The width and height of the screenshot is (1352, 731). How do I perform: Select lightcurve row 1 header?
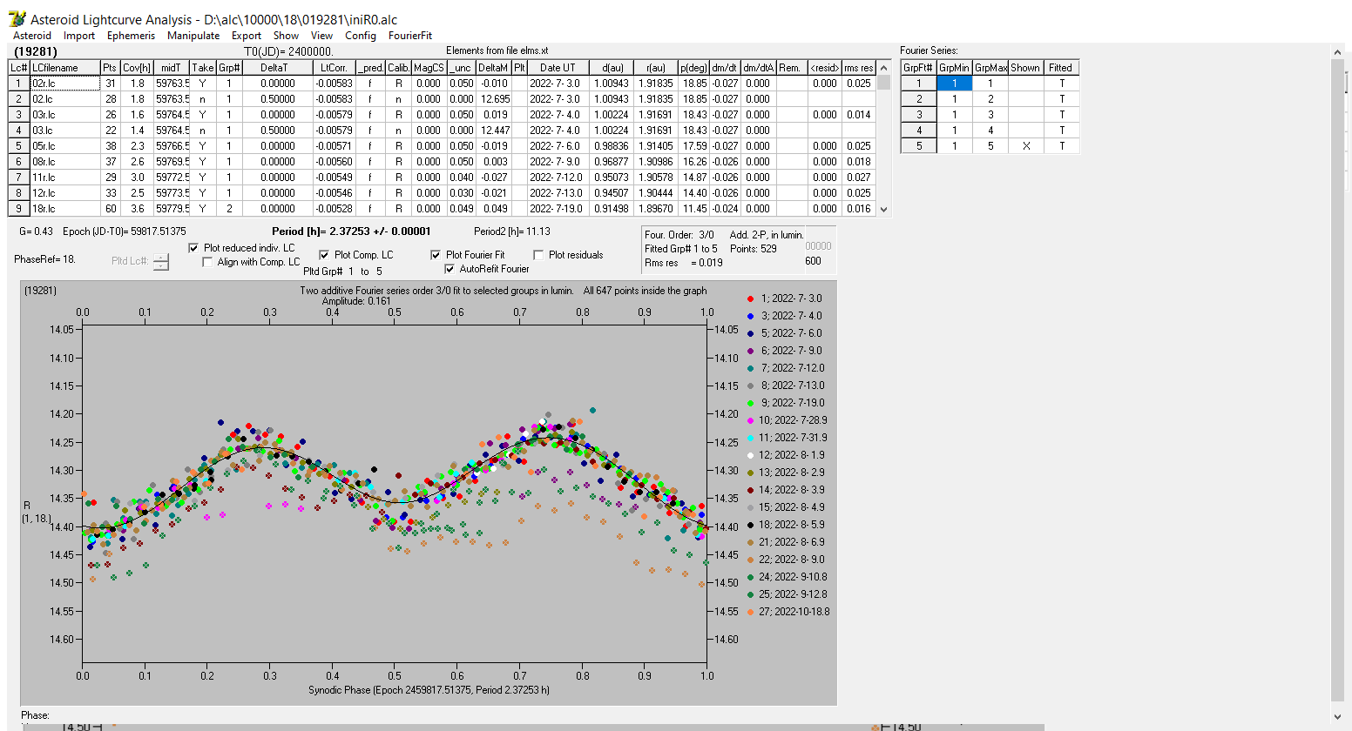pos(18,84)
